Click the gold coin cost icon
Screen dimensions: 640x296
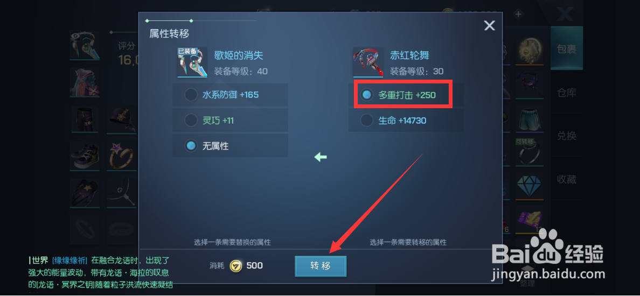235,266
